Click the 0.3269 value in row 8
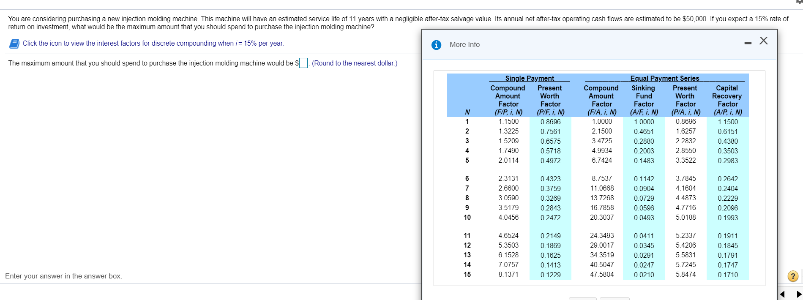Viewport: 803px width, 300px height. pos(551,199)
